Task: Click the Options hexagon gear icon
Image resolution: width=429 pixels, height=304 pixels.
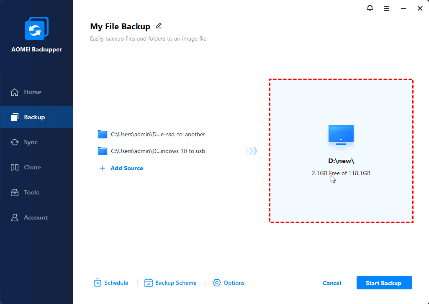Action: coord(217,283)
